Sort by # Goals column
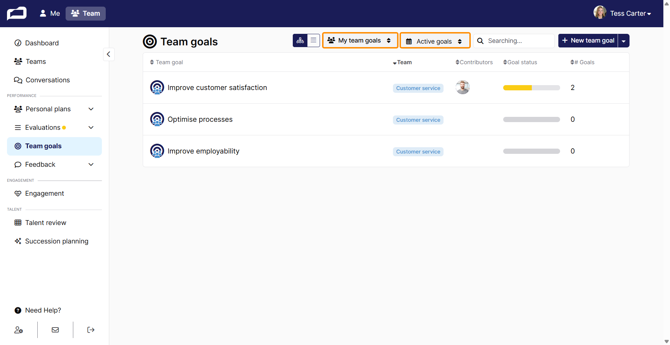 [x=582, y=62]
